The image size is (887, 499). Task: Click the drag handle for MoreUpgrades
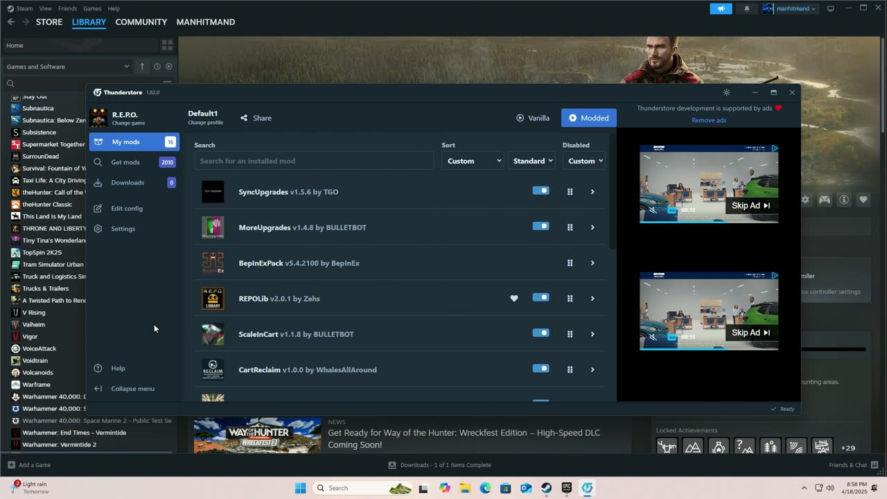click(x=570, y=227)
